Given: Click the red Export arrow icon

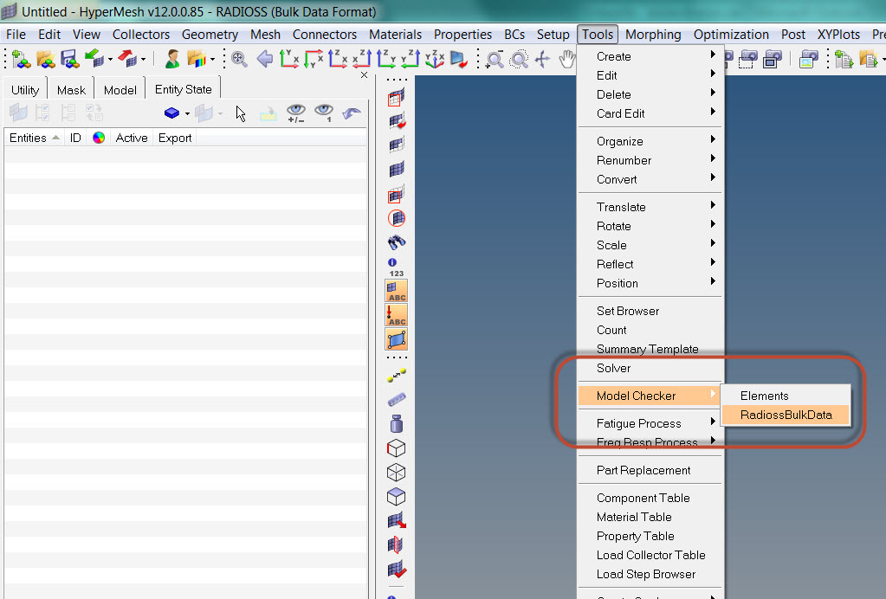Looking at the screenshot, I should (127, 58).
